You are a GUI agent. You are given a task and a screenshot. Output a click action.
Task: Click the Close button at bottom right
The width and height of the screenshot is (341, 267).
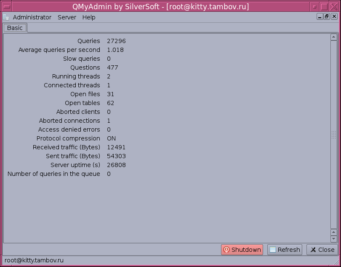(x=322, y=250)
